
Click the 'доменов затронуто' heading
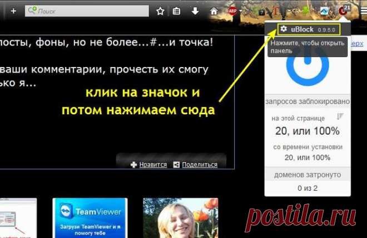coord(308,175)
